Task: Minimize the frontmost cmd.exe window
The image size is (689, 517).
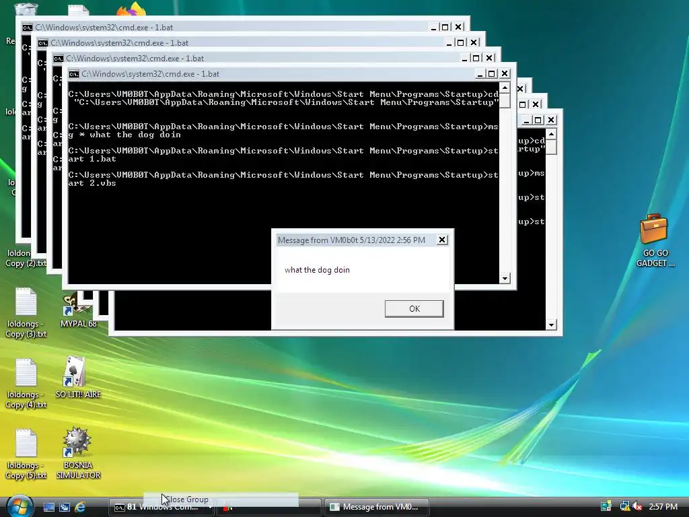Action: [480, 74]
